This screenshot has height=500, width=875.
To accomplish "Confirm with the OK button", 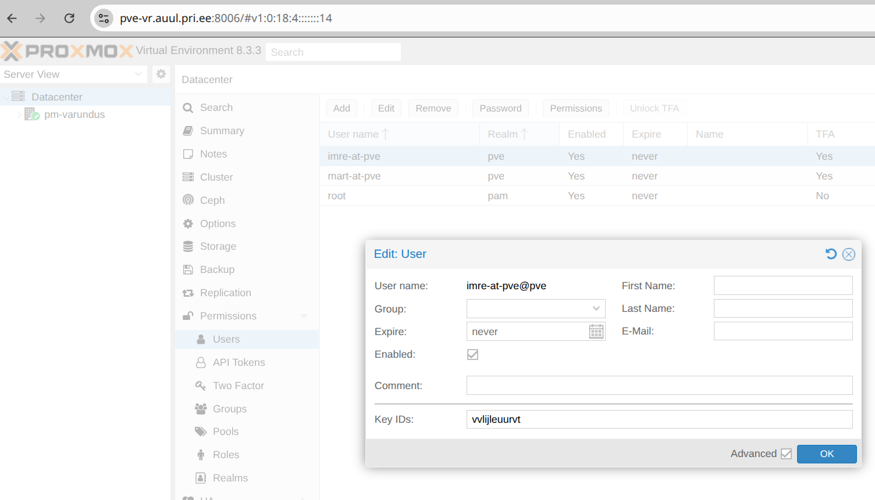I will tap(827, 454).
